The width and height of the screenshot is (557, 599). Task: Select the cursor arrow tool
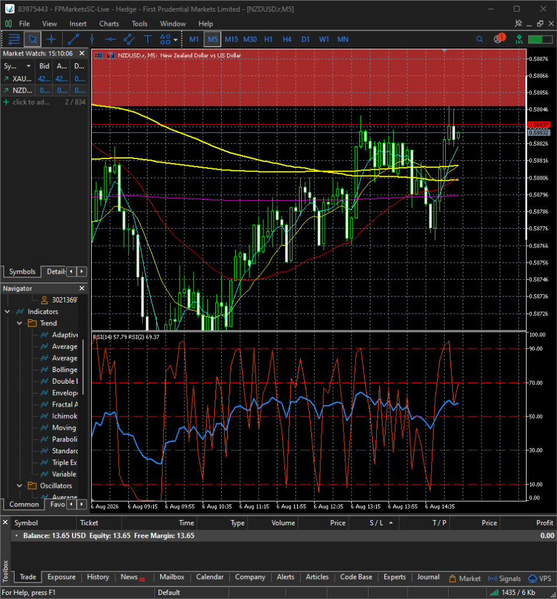[33, 39]
